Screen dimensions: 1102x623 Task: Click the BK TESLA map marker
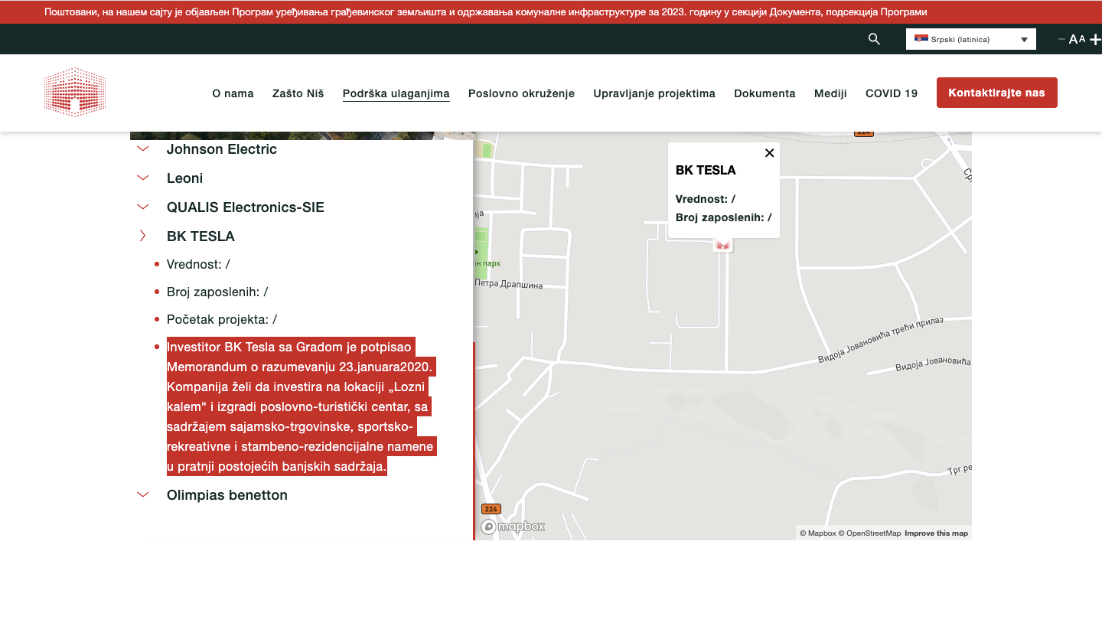[722, 243]
